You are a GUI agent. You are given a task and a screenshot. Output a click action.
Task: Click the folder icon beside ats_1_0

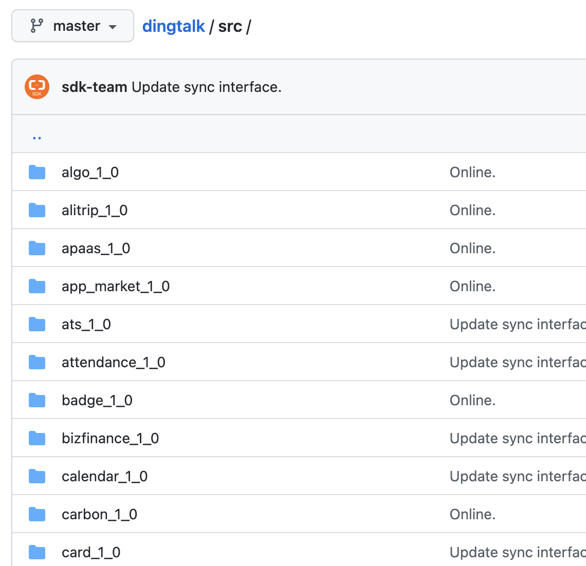37,325
